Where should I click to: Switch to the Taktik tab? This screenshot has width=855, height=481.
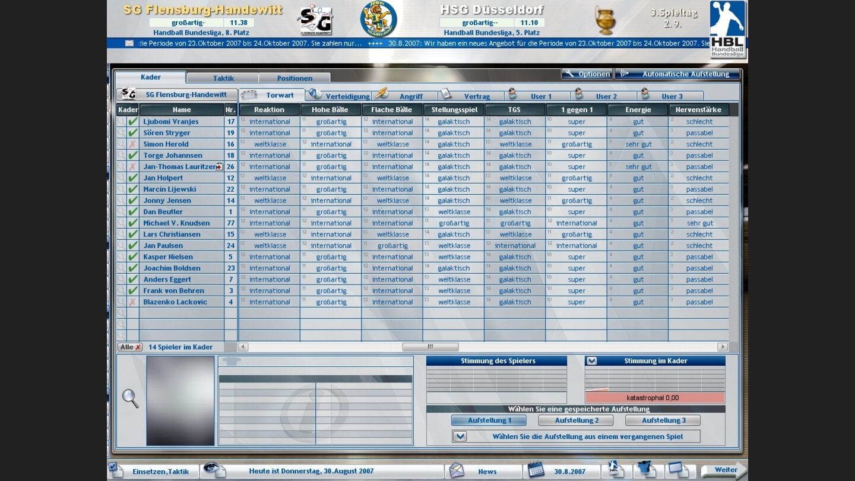[x=223, y=78]
